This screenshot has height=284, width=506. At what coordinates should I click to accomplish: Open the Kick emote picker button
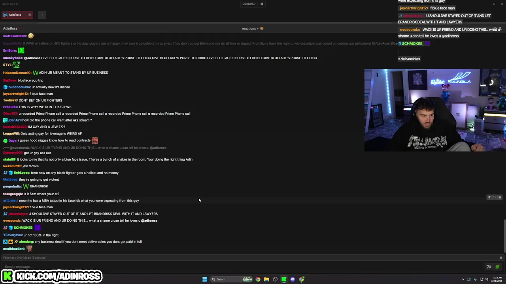(497, 267)
